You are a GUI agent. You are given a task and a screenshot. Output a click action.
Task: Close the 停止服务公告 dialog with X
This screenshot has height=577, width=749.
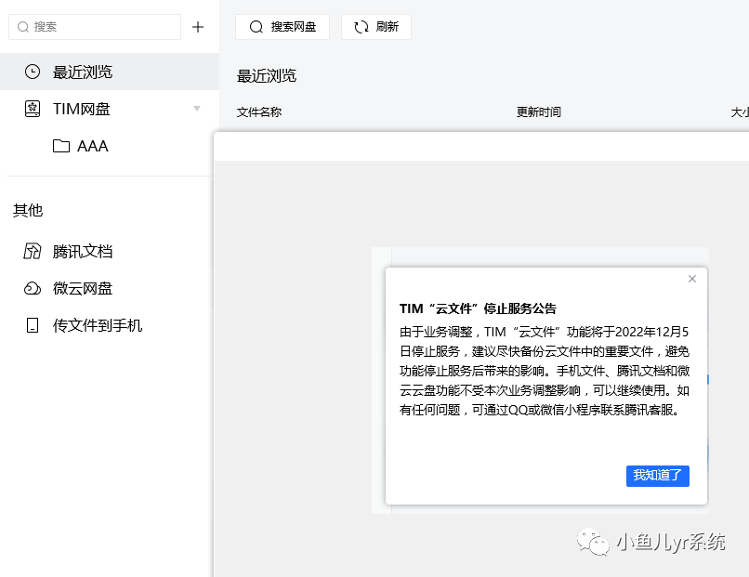(692, 279)
